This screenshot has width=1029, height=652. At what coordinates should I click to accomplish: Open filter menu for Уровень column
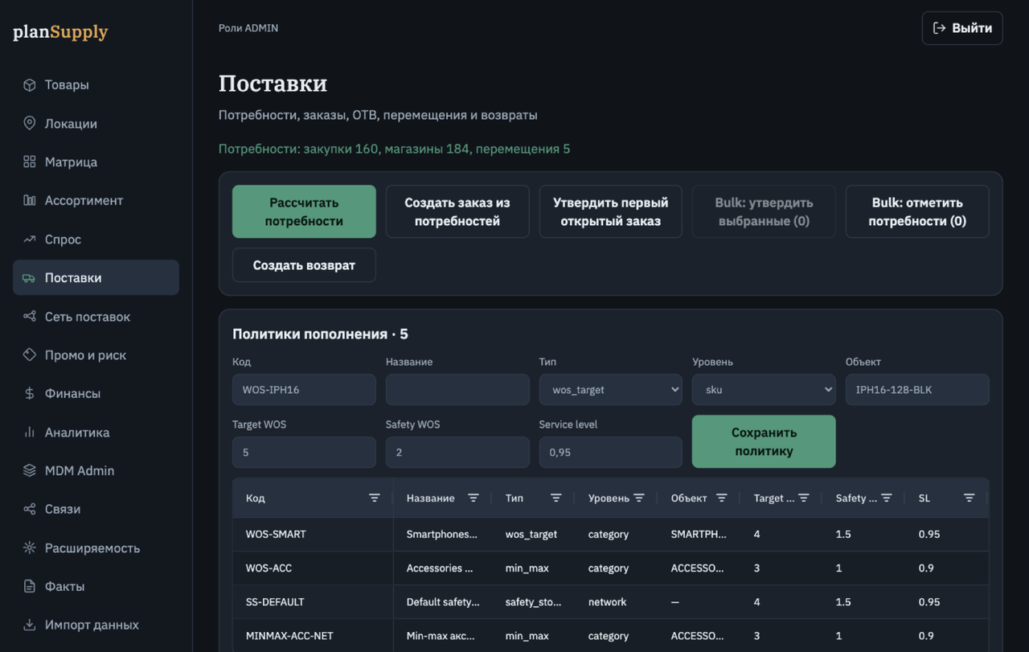pyautogui.click(x=639, y=498)
